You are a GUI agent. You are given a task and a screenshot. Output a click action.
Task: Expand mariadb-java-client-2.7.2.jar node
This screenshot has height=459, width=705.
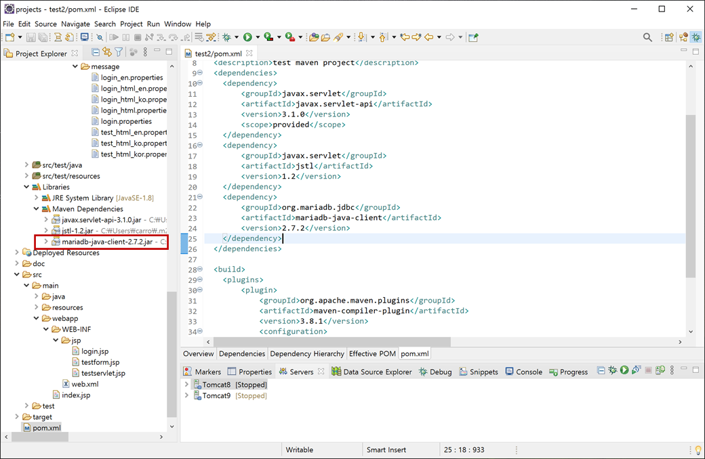[x=46, y=242]
